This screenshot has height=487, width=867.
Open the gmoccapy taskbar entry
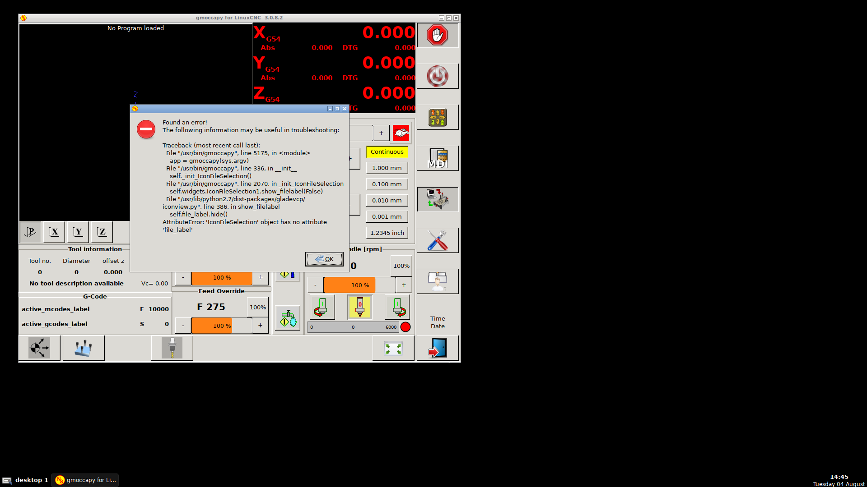coord(85,480)
